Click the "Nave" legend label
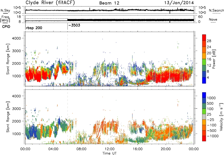 point(213,19)
